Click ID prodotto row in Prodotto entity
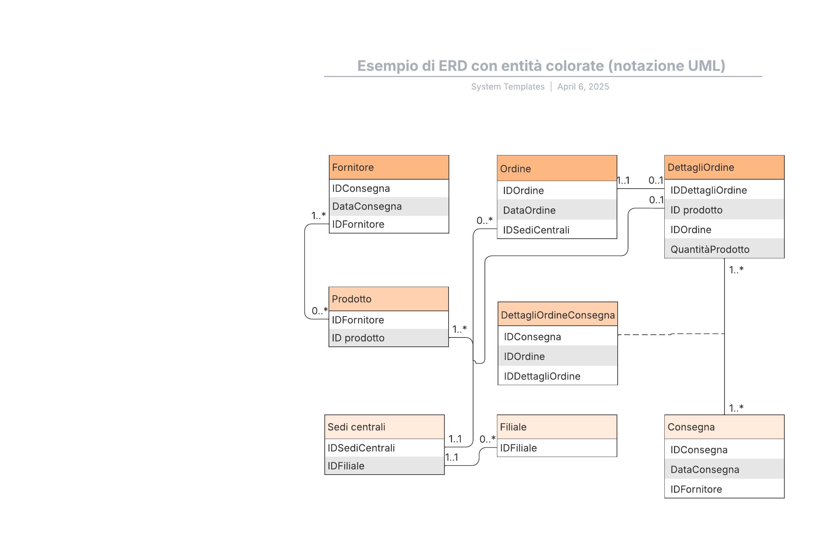This screenshot has width=830, height=534. click(388, 337)
